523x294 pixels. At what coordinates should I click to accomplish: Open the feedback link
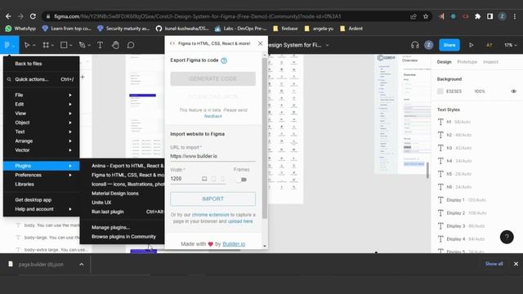pos(212,116)
